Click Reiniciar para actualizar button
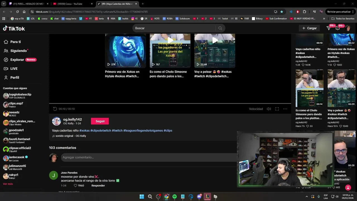This screenshot has height=201, width=357. coord(341,12)
